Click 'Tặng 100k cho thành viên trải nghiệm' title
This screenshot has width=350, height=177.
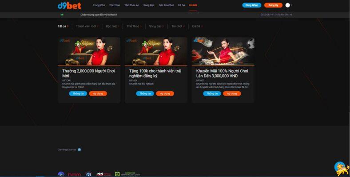click(155, 73)
